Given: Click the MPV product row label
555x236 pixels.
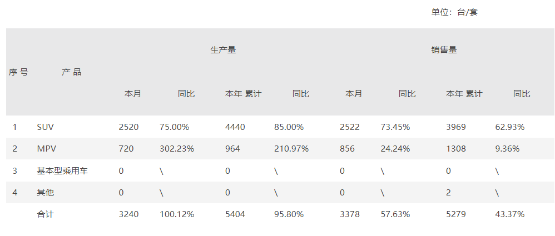Looking at the screenshot, I should 46,149.
